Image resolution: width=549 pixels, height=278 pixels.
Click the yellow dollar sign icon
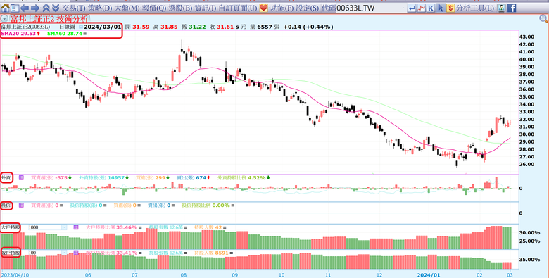click(450, 8)
